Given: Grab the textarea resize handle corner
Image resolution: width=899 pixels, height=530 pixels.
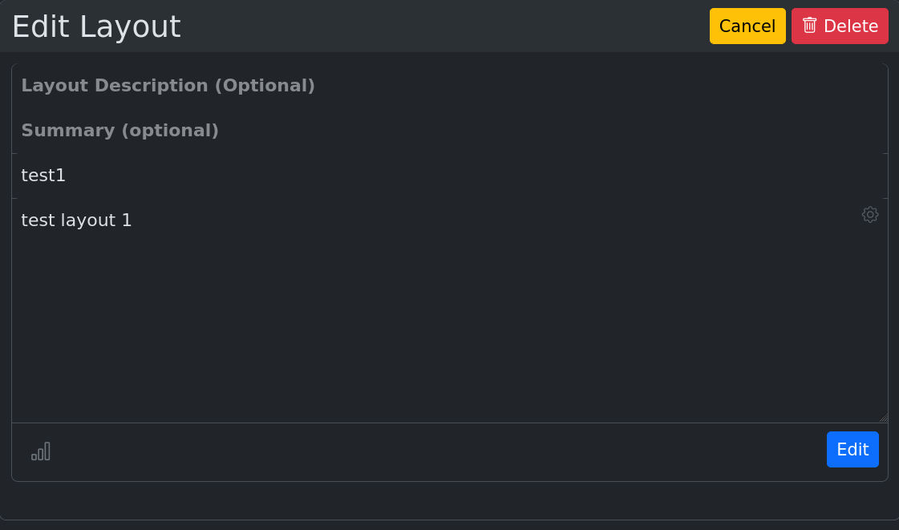Looking at the screenshot, I should coord(883,417).
